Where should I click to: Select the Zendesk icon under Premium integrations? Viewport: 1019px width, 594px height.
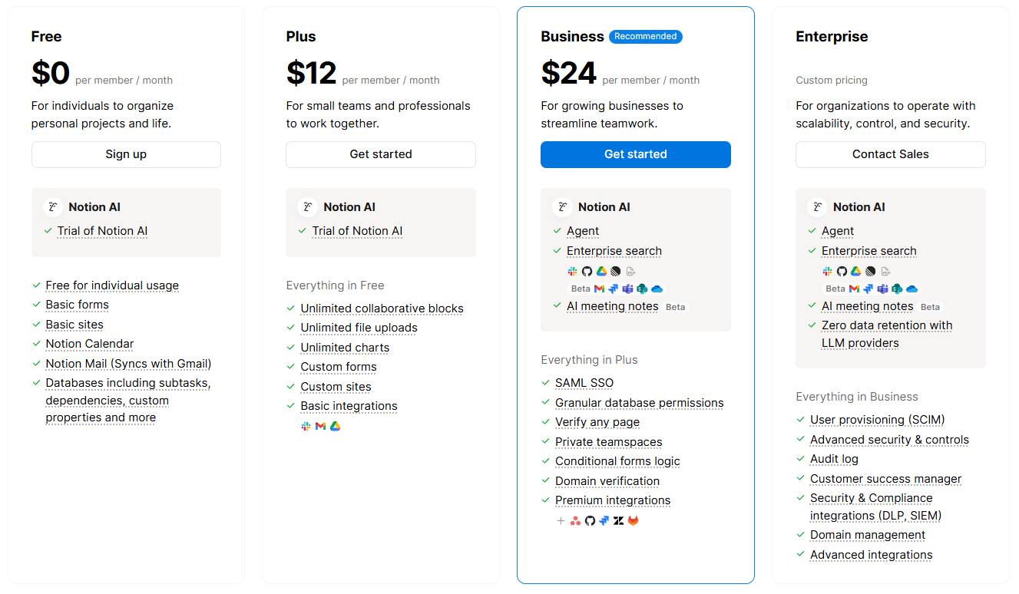point(618,520)
